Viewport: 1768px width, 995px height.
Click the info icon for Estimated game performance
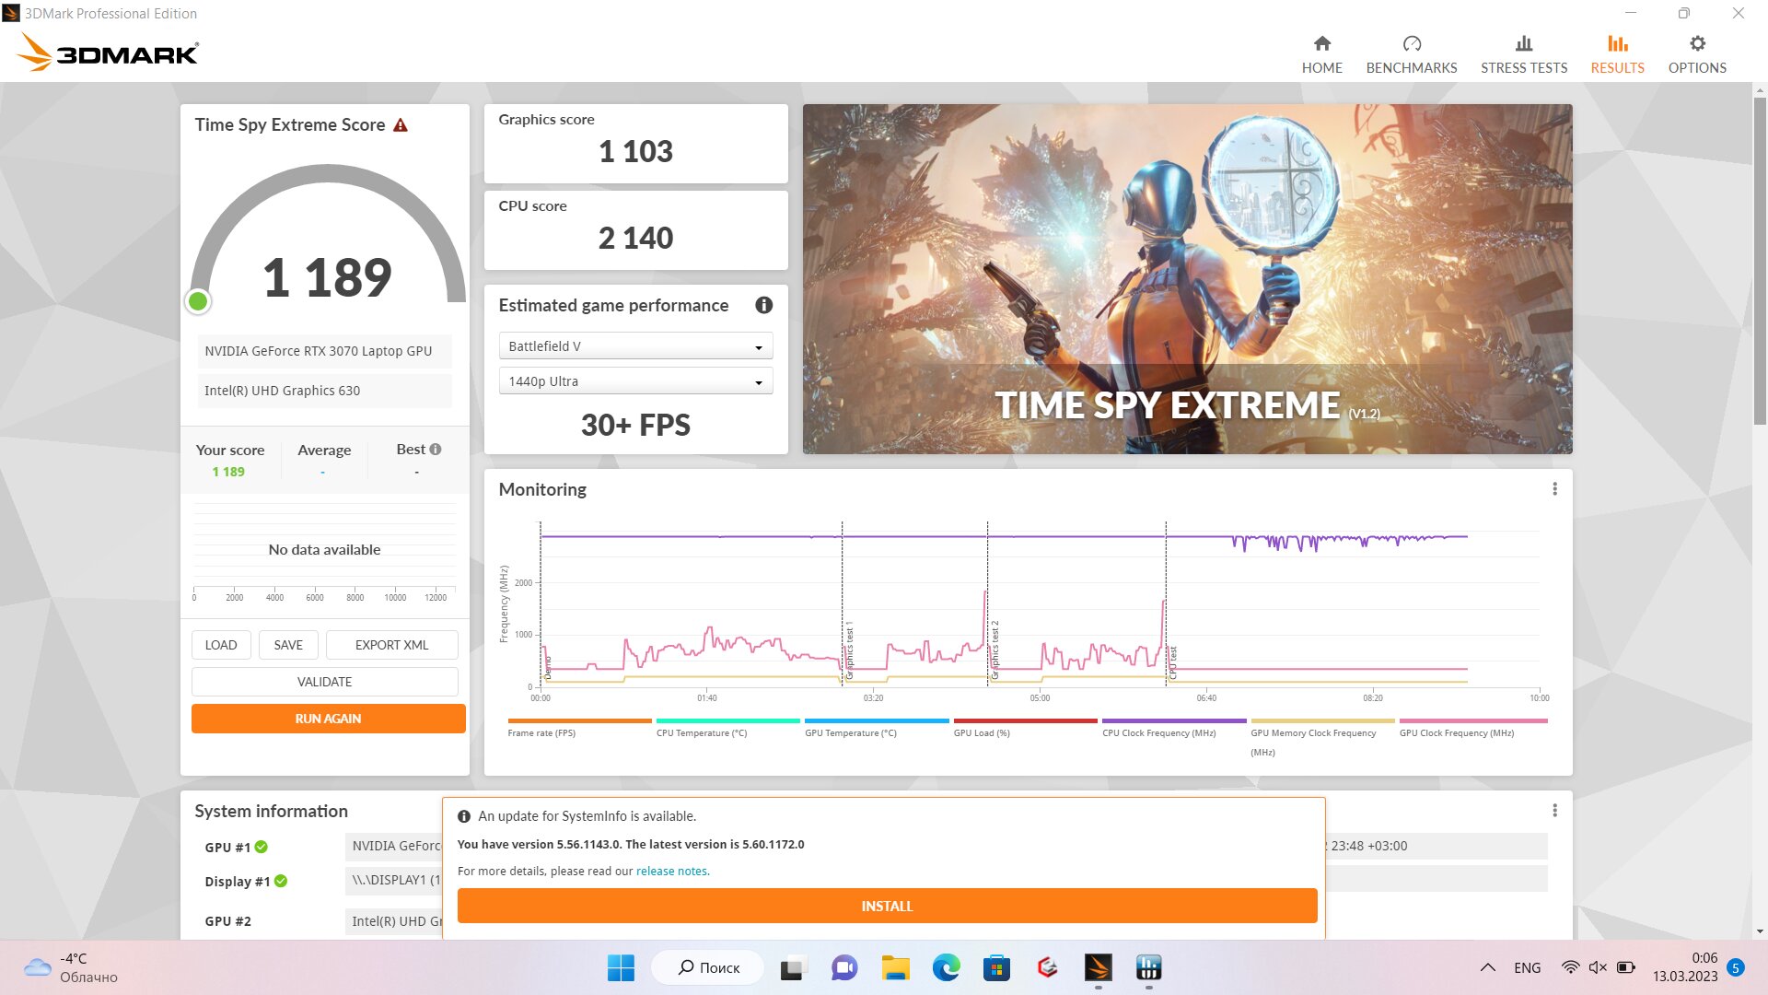click(x=763, y=305)
